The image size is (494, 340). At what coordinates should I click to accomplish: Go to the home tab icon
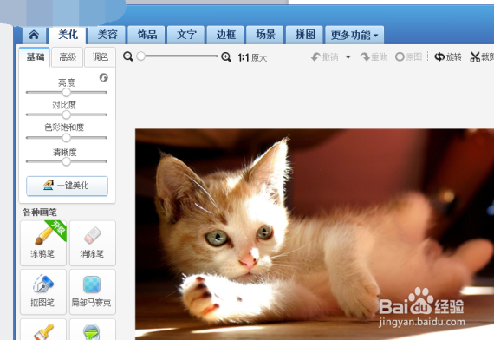(34, 35)
